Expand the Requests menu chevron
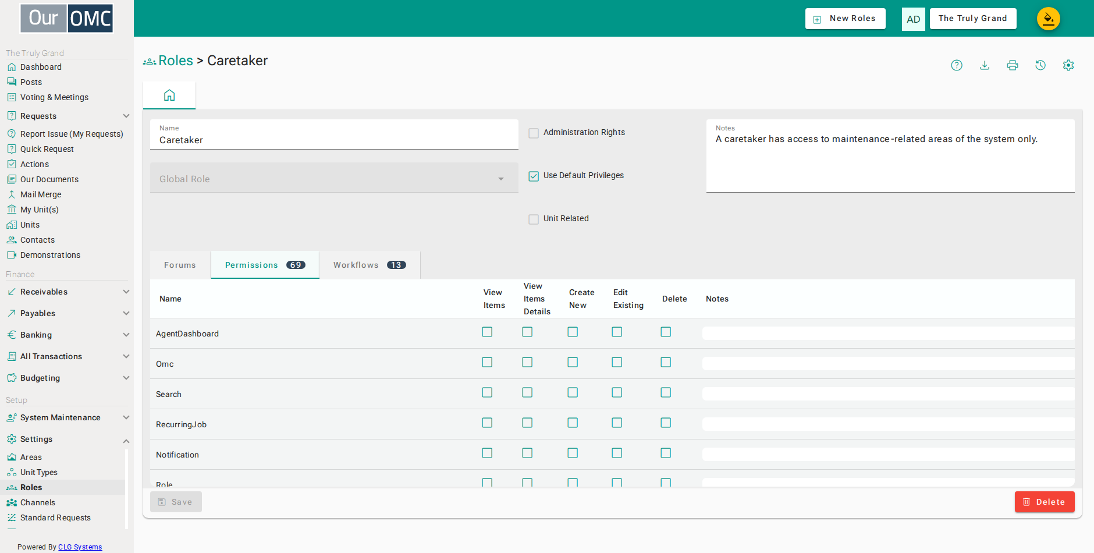The height and width of the screenshot is (553, 1094). tap(126, 116)
